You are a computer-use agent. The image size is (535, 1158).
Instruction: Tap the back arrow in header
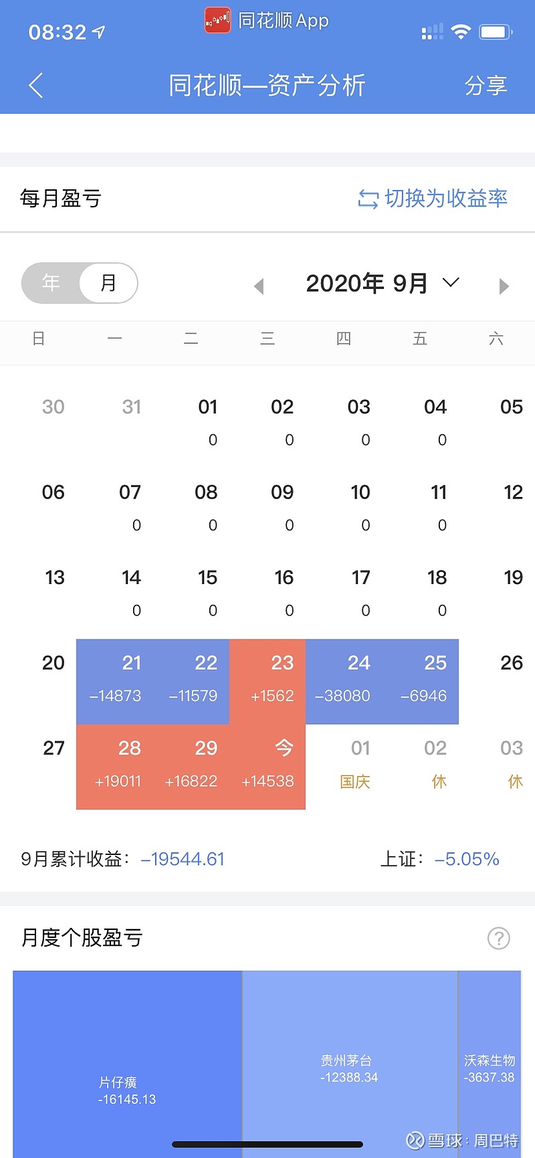[36, 86]
